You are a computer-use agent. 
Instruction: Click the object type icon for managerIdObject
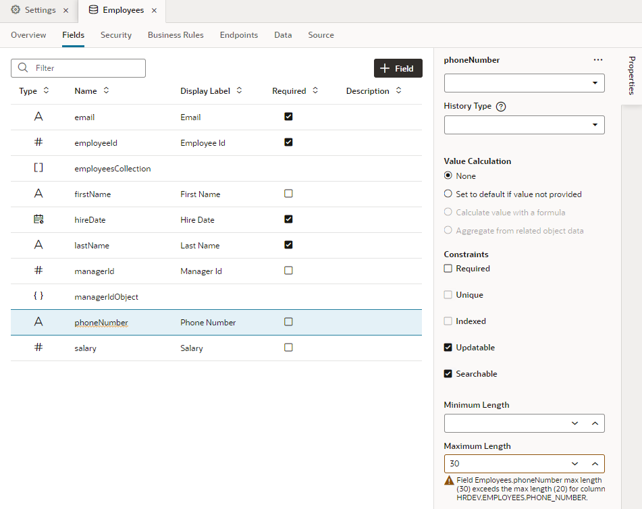[38, 296]
